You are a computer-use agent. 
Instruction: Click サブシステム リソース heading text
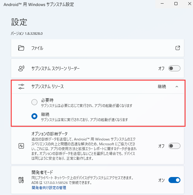(x=48, y=87)
